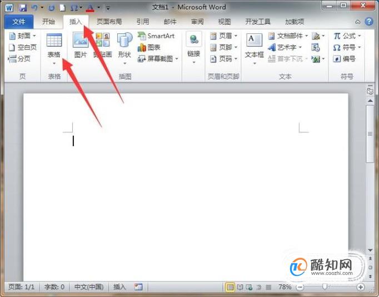Switch to the 页面布局 (Page Layout) tab
Screen dimensions: 379x297
click(x=109, y=22)
